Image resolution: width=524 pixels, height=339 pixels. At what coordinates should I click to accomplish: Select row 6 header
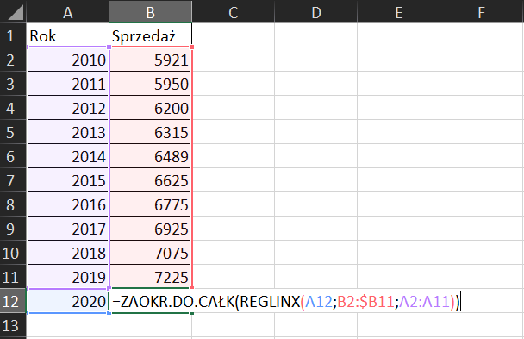click(x=13, y=156)
